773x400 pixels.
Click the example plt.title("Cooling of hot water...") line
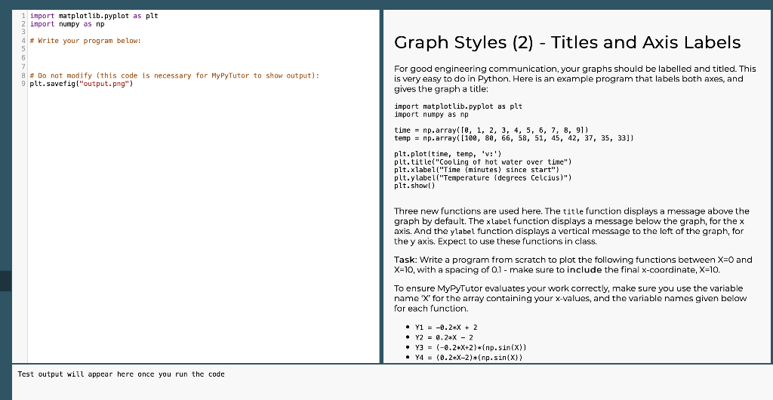point(483,162)
